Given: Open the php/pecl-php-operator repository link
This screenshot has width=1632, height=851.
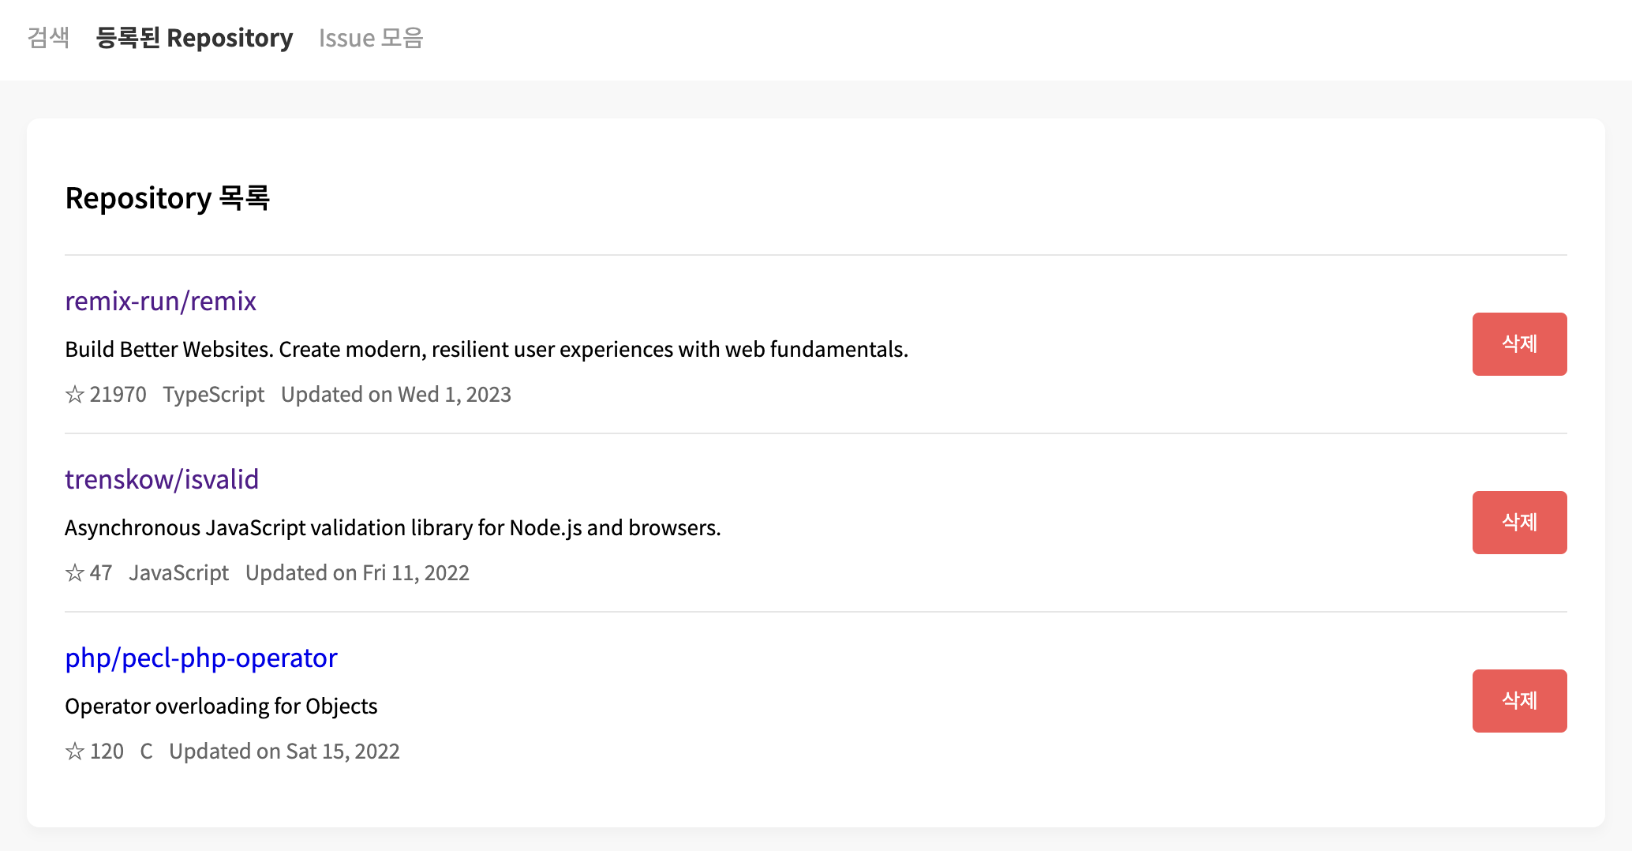Looking at the screenshot, I should point(201,658).
